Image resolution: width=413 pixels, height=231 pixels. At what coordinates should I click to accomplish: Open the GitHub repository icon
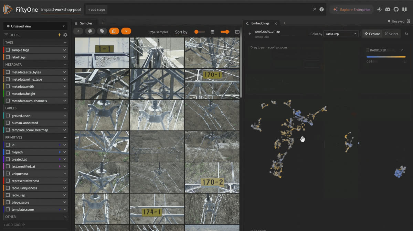396,10
